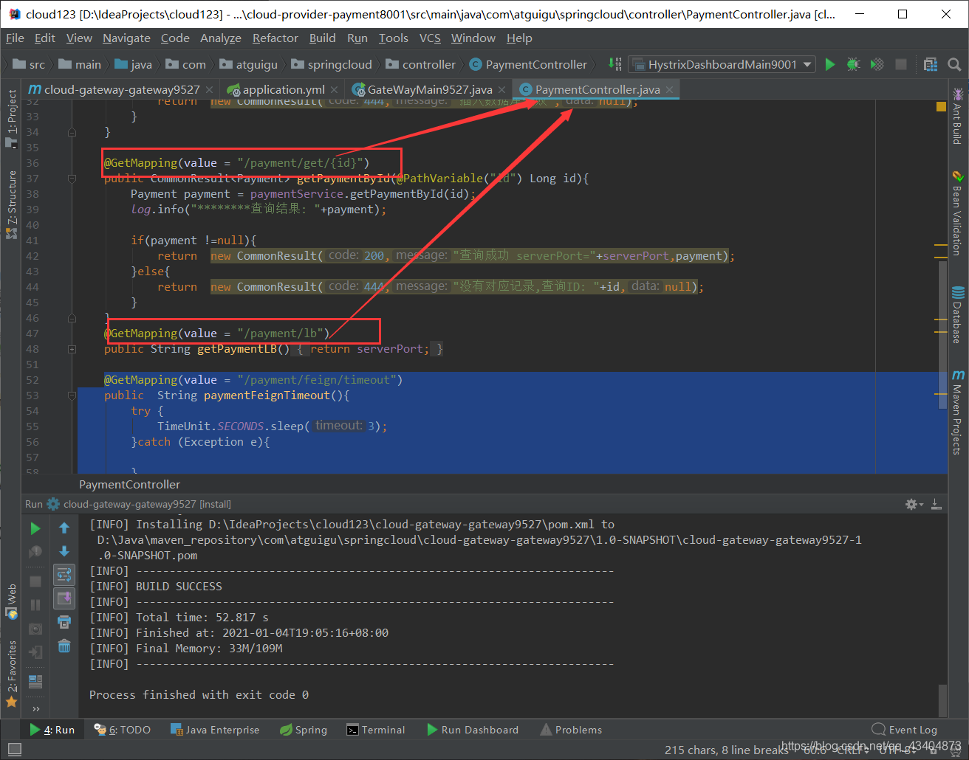This screenshot has height=760, width=969.
Task: Run HystrixDashboardMain9001 with the green arrow
Action: 830,64
